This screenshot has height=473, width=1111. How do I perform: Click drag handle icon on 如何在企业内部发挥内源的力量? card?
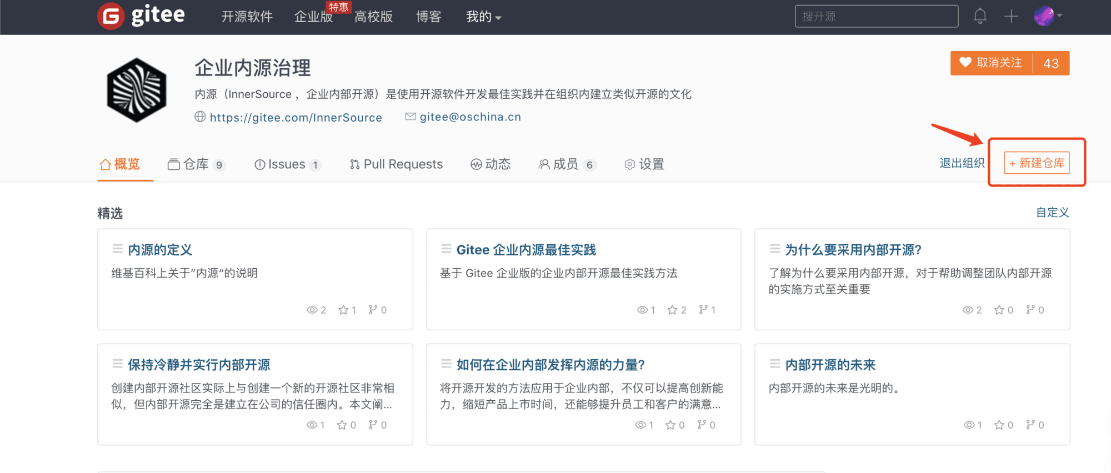pyautogui.click(x=446, y=364)
